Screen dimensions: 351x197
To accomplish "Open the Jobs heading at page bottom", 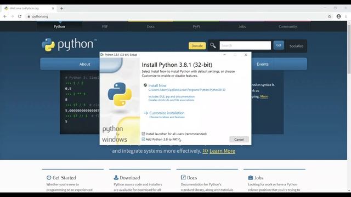I will click(x=259, y=178).
